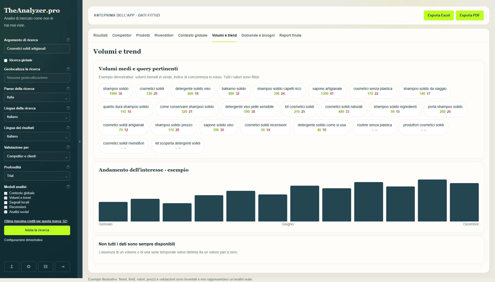Open help icon next to Lingua della ricerca

68,108
